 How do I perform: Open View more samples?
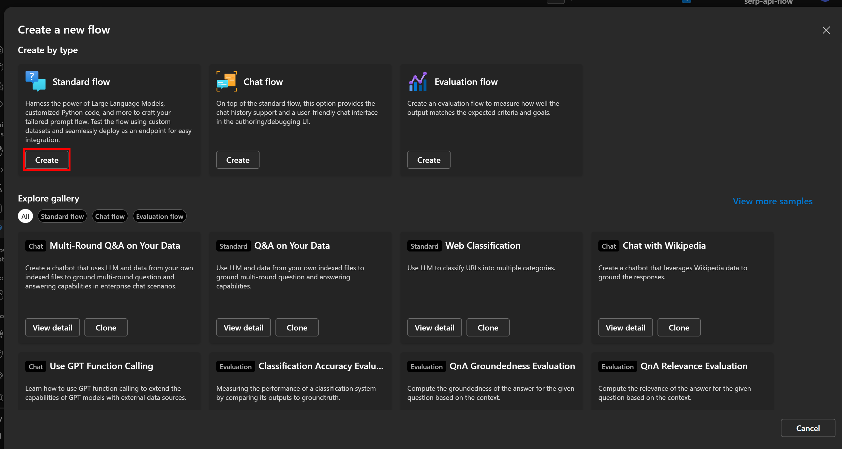tap(772, 201)
